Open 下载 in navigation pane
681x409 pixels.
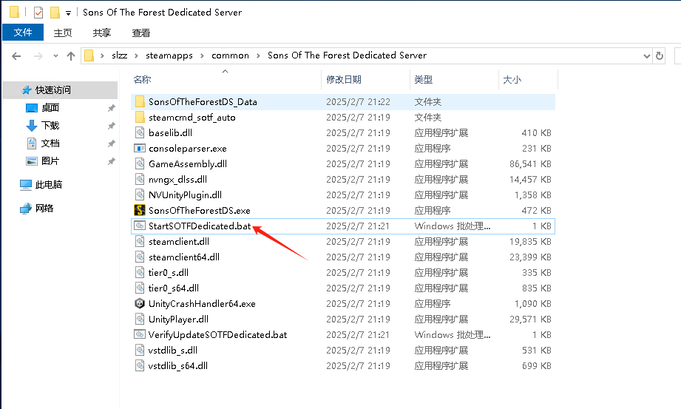click(x=50, y=126)
